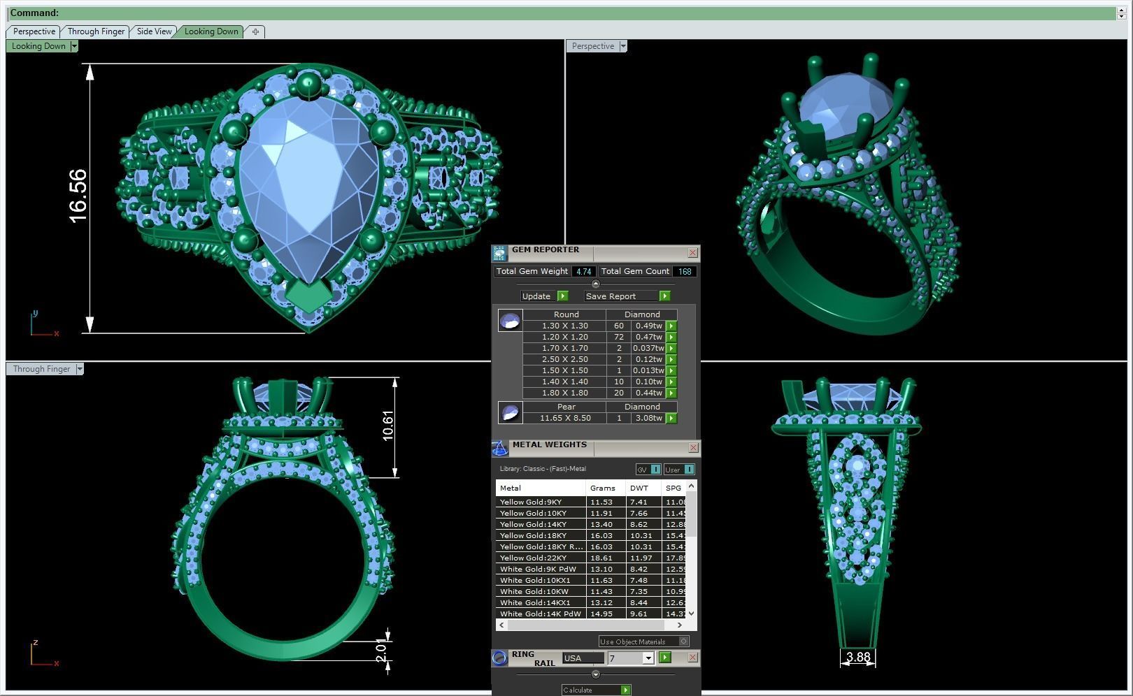Expand Ring Rail section with down-arrow handle
This screenshot has width=1133, height=696.
coord(596,674)
